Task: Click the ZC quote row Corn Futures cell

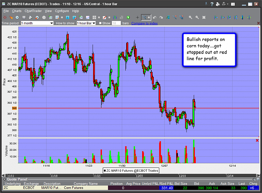Action: point(73,188)
